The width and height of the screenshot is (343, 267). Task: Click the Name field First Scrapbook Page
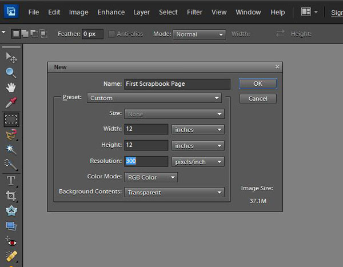(x=177, y=84)
